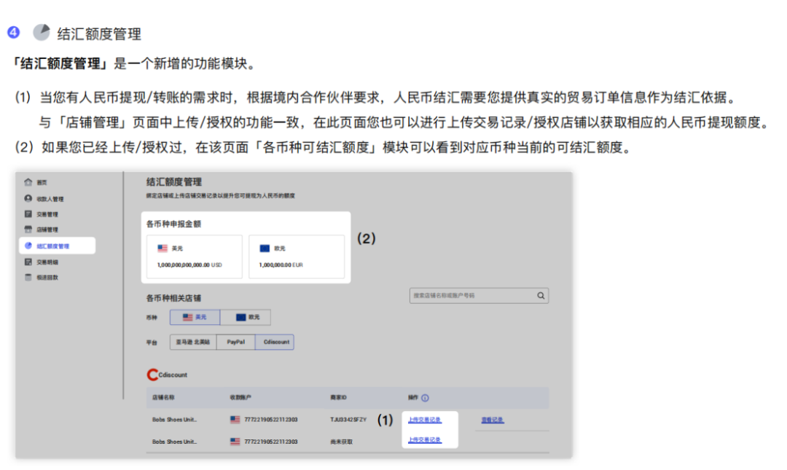Click the 结汇额度管理 pie-chart icon
This screenshot has width=787, height=470.
tap(28, 246)
